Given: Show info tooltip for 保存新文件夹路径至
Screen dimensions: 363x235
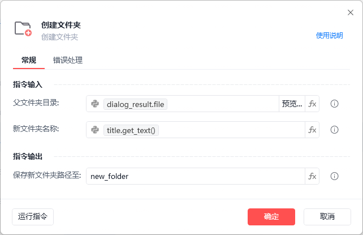Looking at the screenshot, I should [x=334, y=176].
